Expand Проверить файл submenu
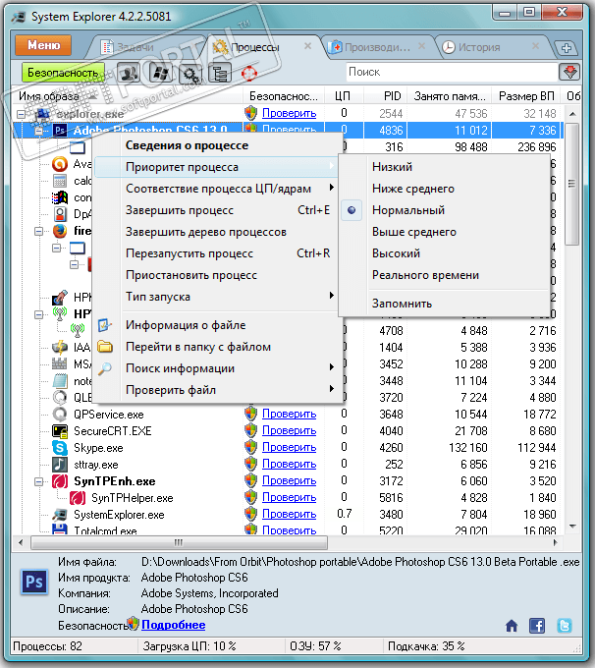This screenshot has height=668, width=595. 216,390
